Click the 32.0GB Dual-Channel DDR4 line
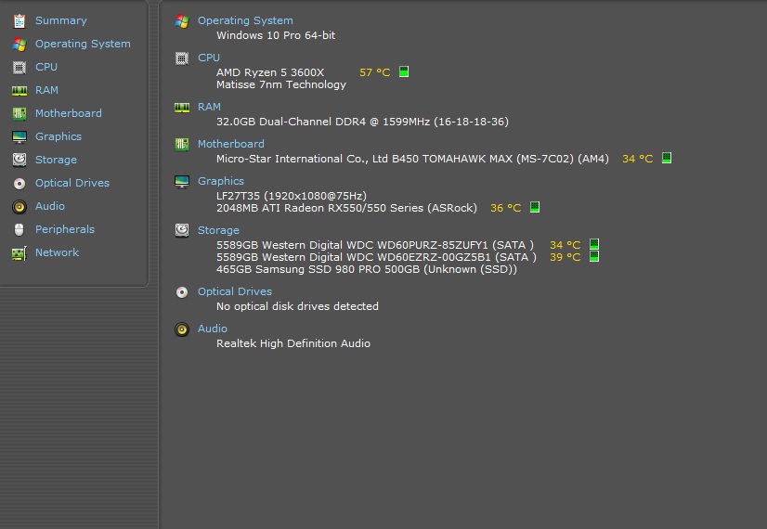Image resolution: width=767 pixels, height=529 pixels. click(x=362, y=122)
